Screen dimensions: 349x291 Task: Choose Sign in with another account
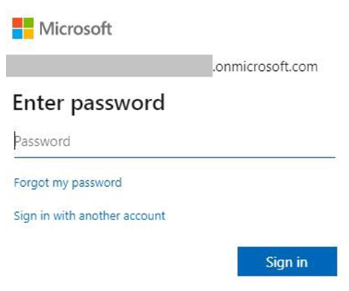[89, 216]
